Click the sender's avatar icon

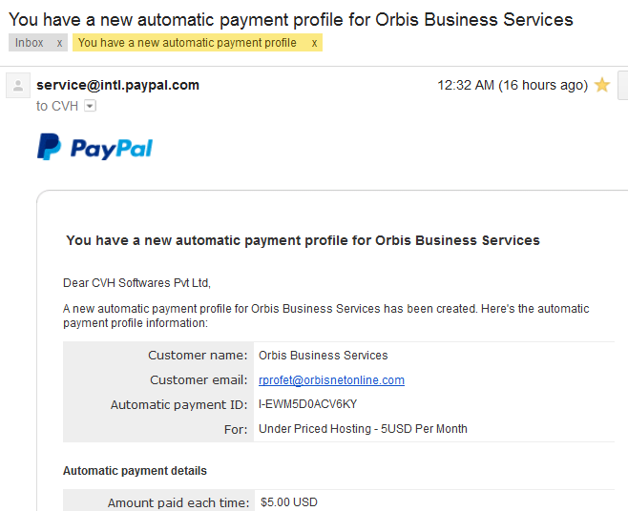tap(18, 85)
